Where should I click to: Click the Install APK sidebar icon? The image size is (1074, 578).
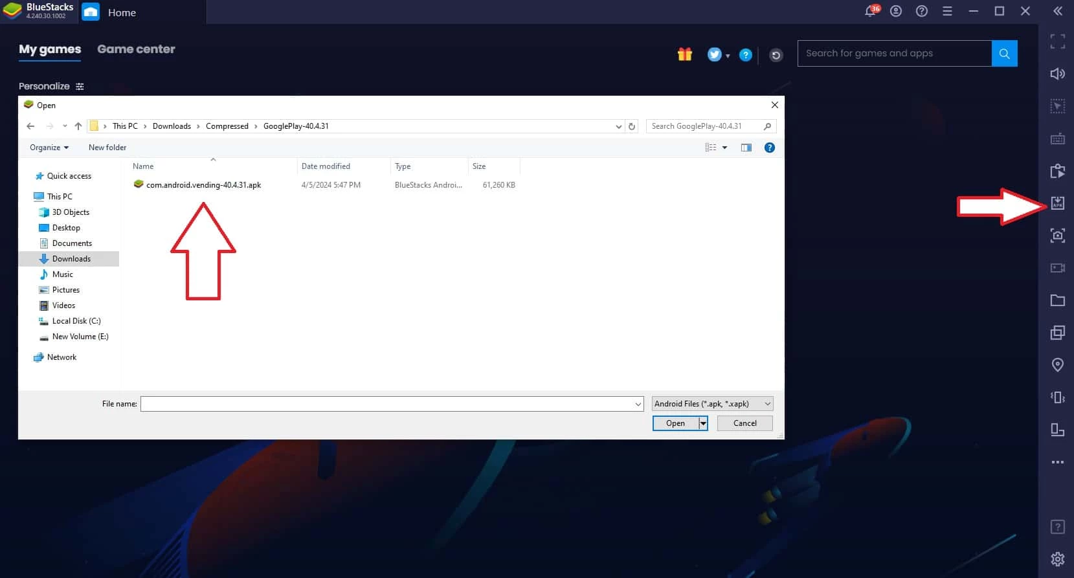click(x=1057, y=203)
